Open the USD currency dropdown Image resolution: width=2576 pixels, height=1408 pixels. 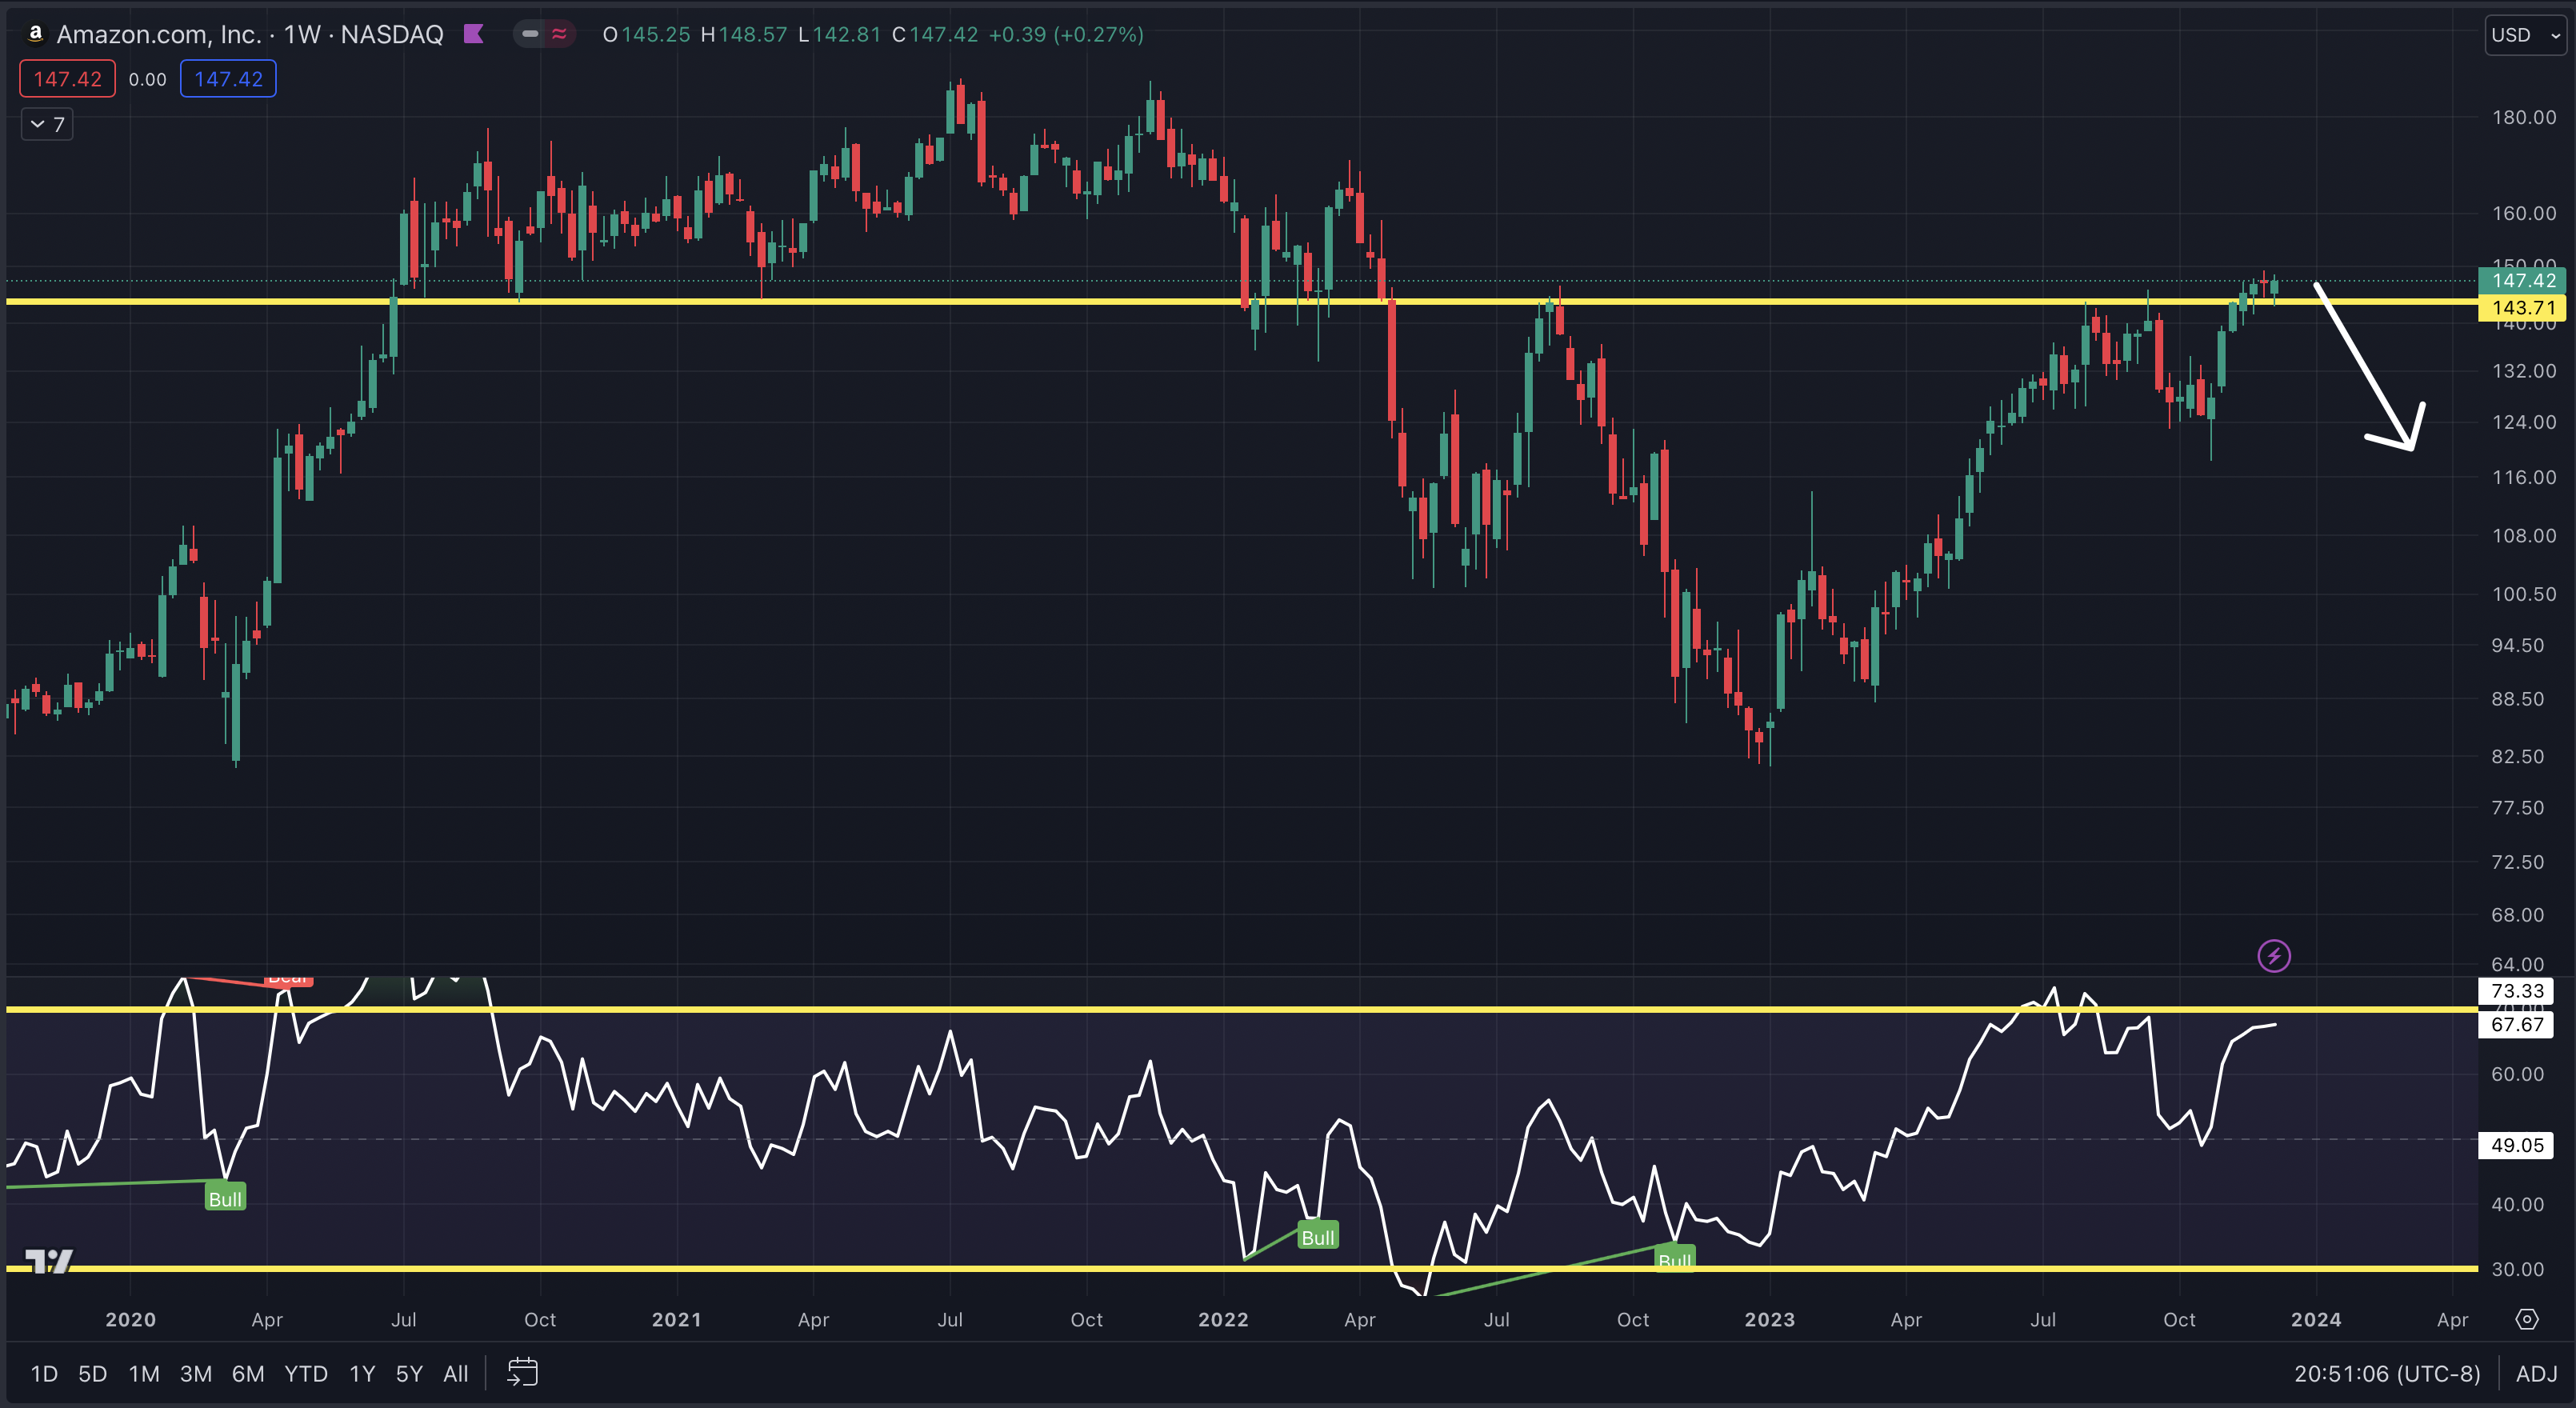click(x=2526, y=35)
